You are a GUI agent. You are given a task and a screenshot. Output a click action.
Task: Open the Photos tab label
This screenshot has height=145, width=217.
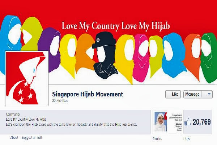click(x=157, y=138)
